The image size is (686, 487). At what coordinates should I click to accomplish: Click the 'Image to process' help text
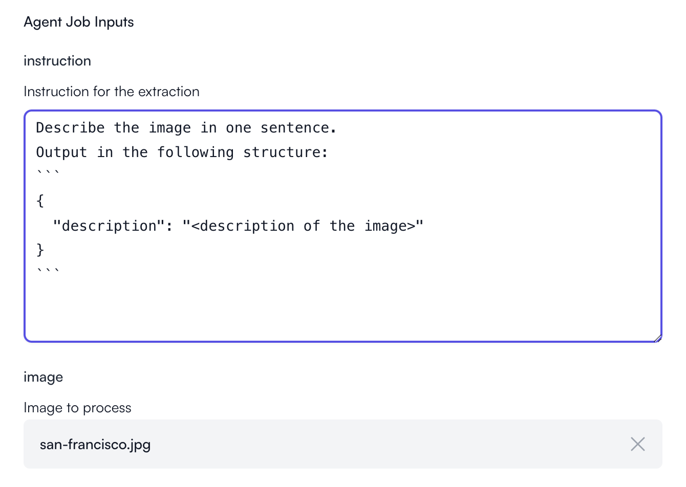coord(77,408)
